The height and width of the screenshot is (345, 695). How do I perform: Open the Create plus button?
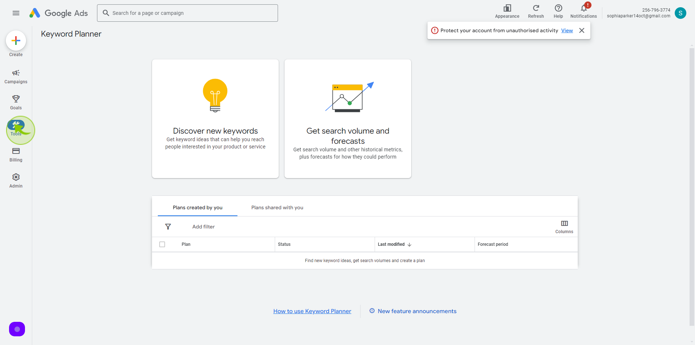pyautogui.click(x=16, y=41)
